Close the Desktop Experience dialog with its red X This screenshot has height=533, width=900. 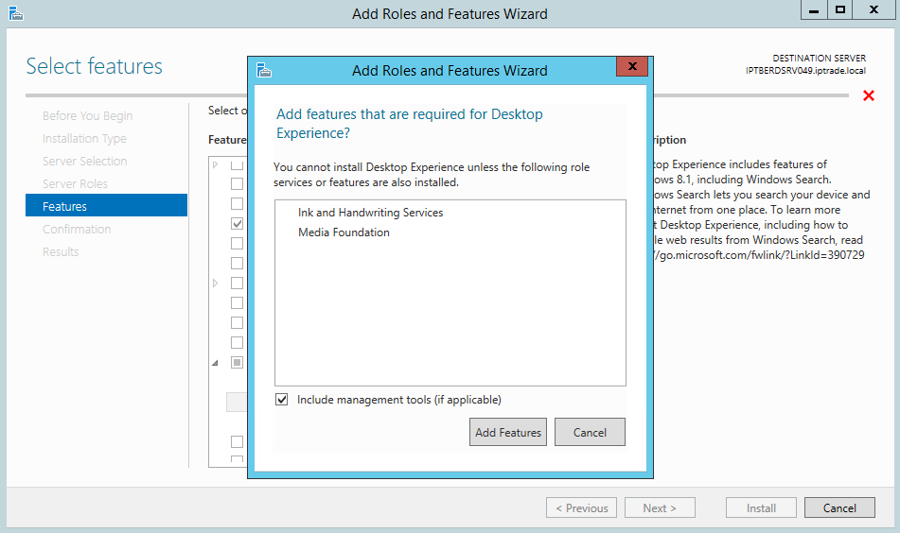pos(632,66)
